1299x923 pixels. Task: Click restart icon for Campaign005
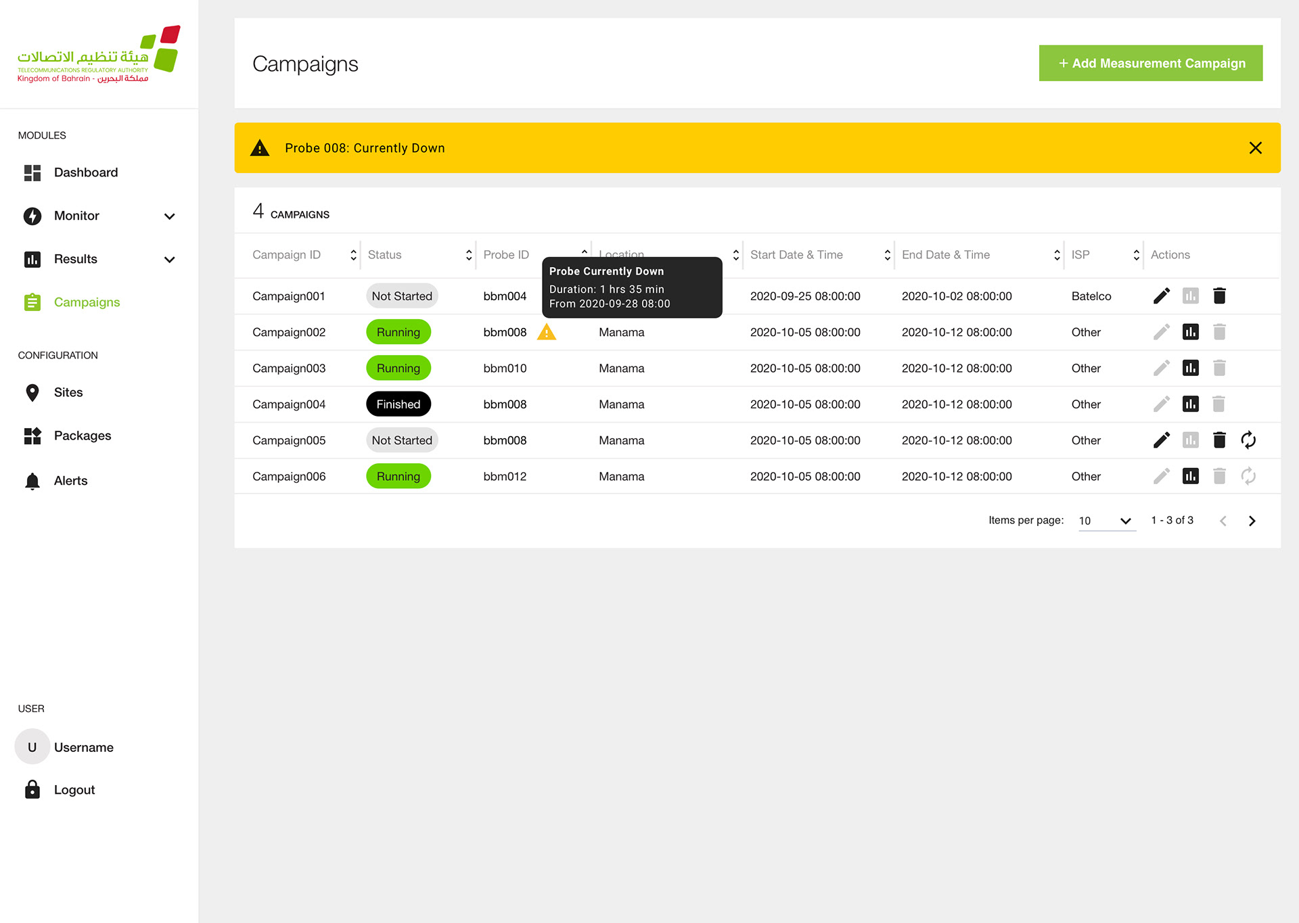(x=1248, y=440)
